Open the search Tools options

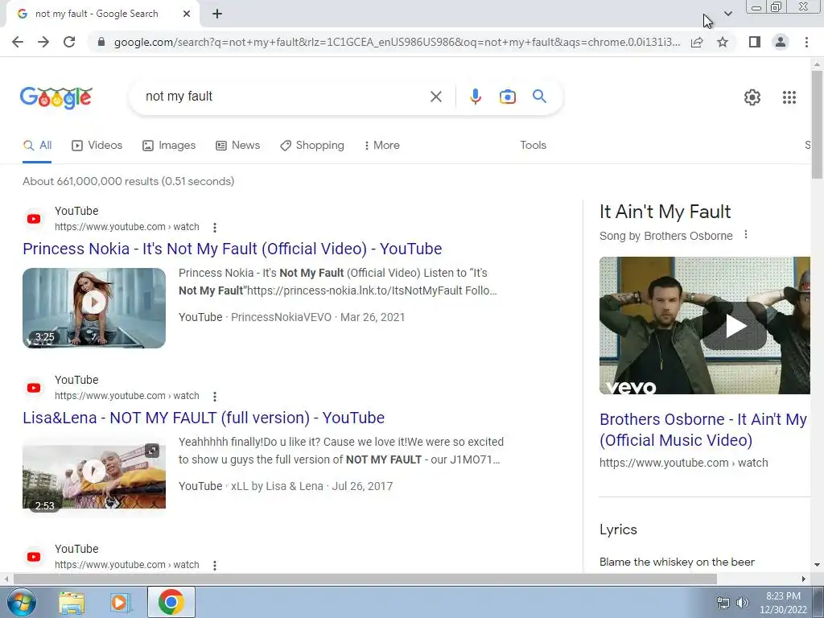pos(533,145)
